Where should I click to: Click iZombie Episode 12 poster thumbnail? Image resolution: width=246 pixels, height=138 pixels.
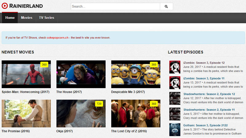175,67
